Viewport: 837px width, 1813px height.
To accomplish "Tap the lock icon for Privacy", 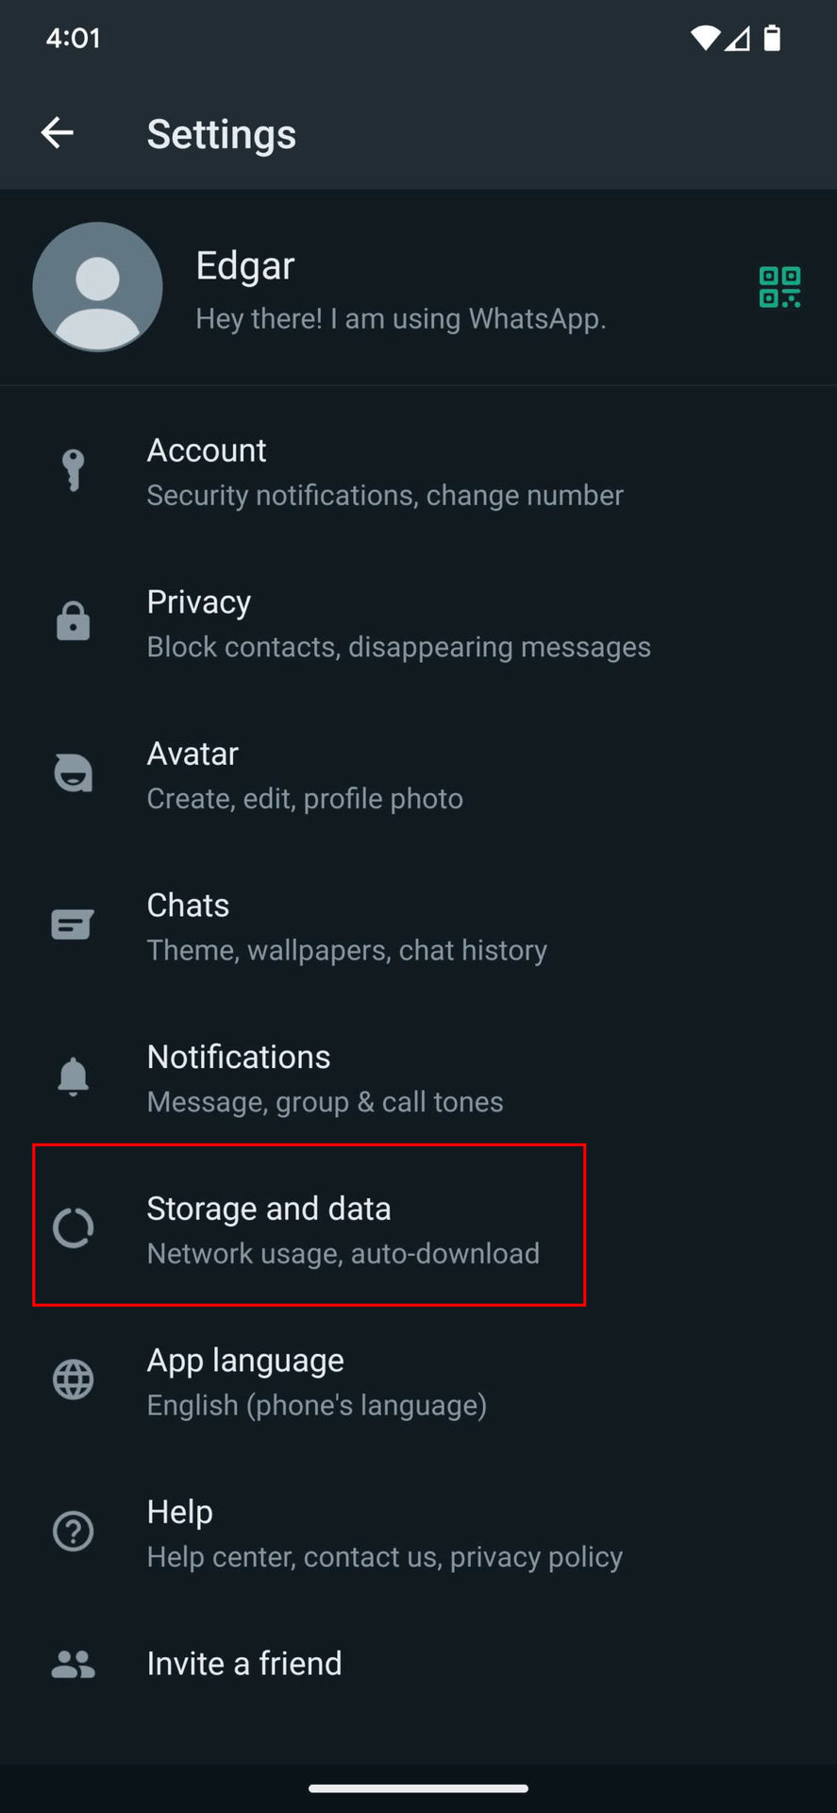I will coord(73,622).
